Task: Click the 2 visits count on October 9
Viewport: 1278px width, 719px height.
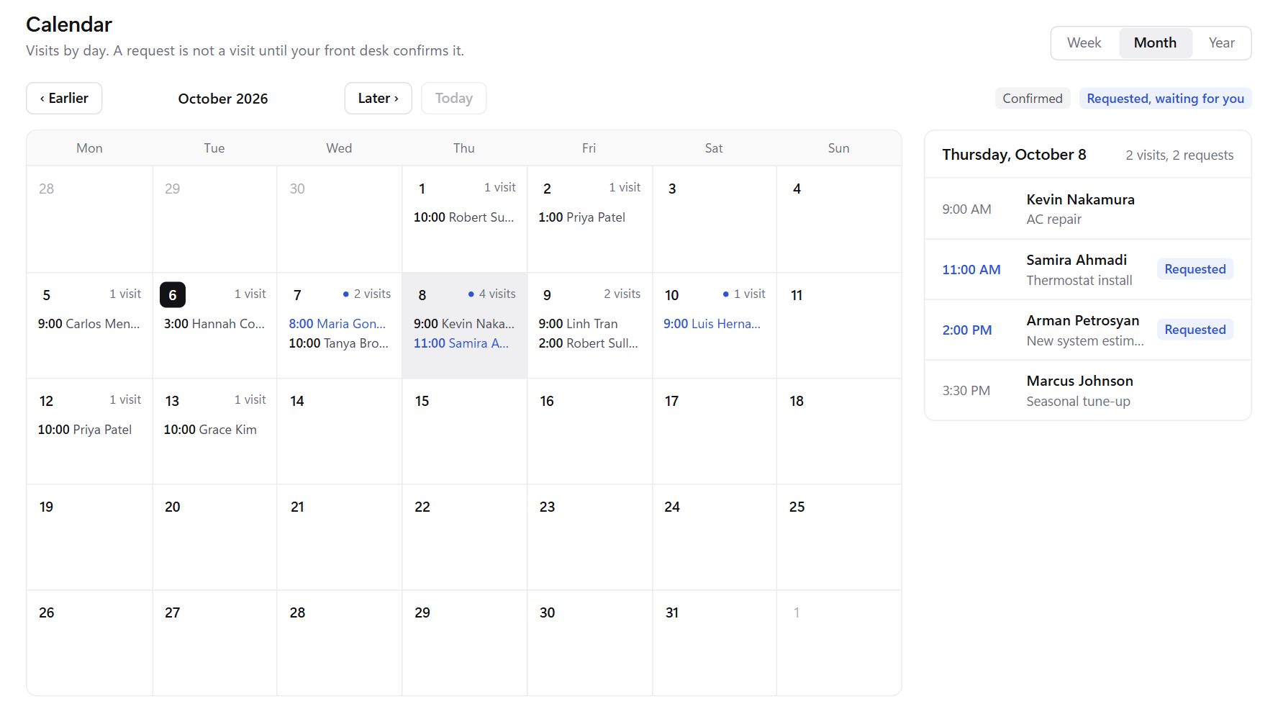Action: 622,294
